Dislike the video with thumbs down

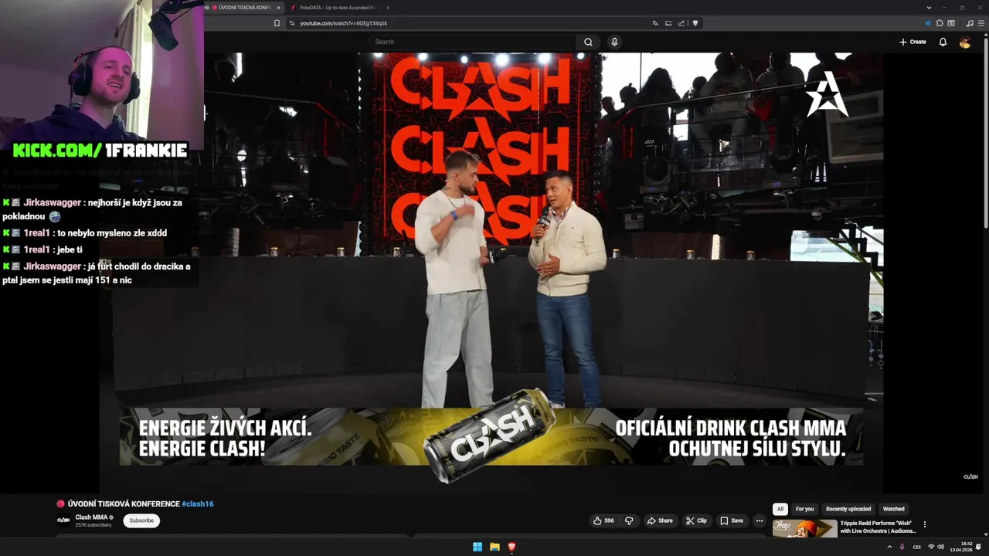coord(629,520)
